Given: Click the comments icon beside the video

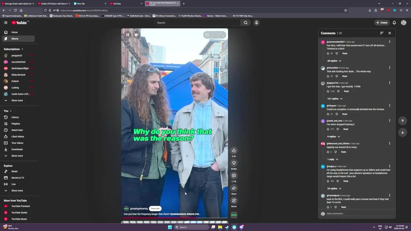Looking at the screenshot, I should tap(234, 175).
